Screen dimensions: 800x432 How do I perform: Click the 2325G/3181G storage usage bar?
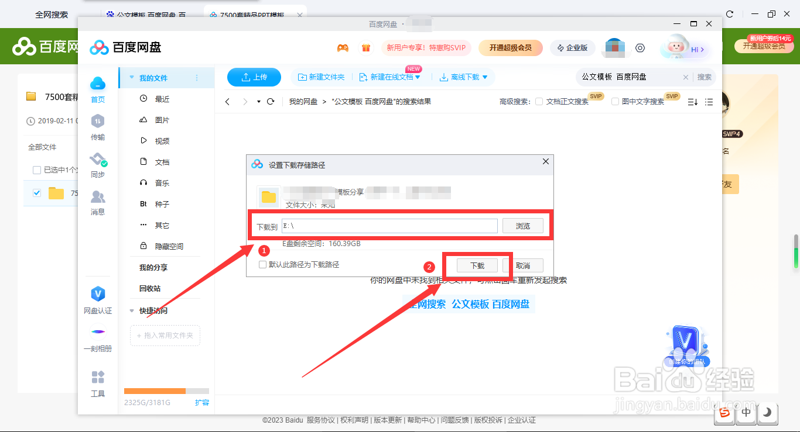click(x=166, y=390)
